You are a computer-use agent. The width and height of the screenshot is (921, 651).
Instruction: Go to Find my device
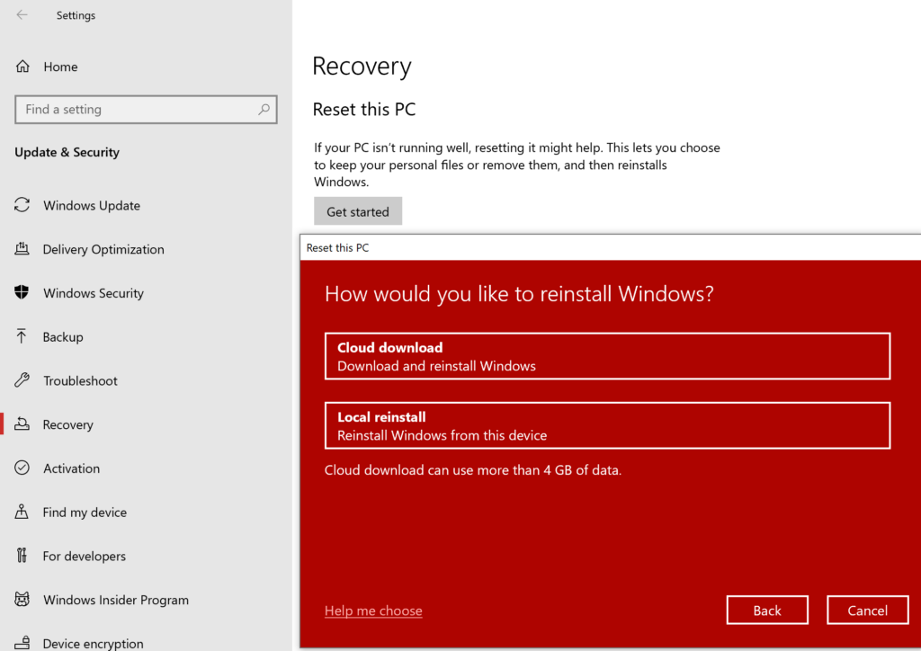[85, 513]
